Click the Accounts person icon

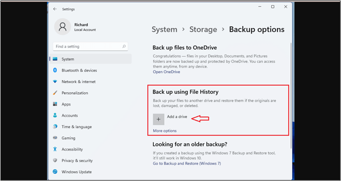point(55,115)
